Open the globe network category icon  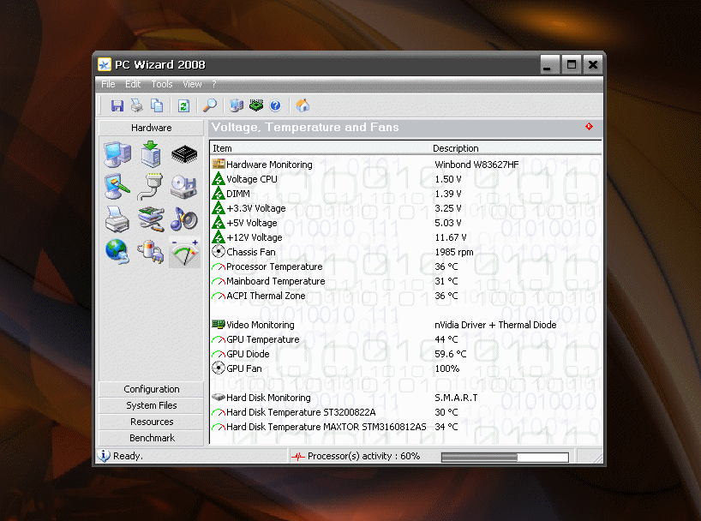click(117, 251)
